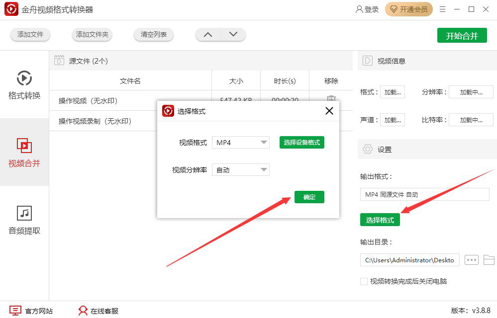Click the 比特率 loading field
Viewport: 497px width, 318px height.
point(471,120)
